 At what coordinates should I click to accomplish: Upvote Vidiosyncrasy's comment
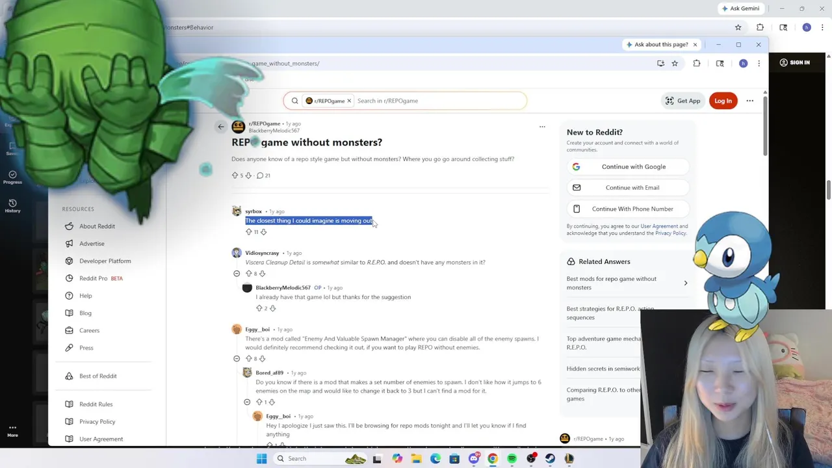[x=248, y=274]
